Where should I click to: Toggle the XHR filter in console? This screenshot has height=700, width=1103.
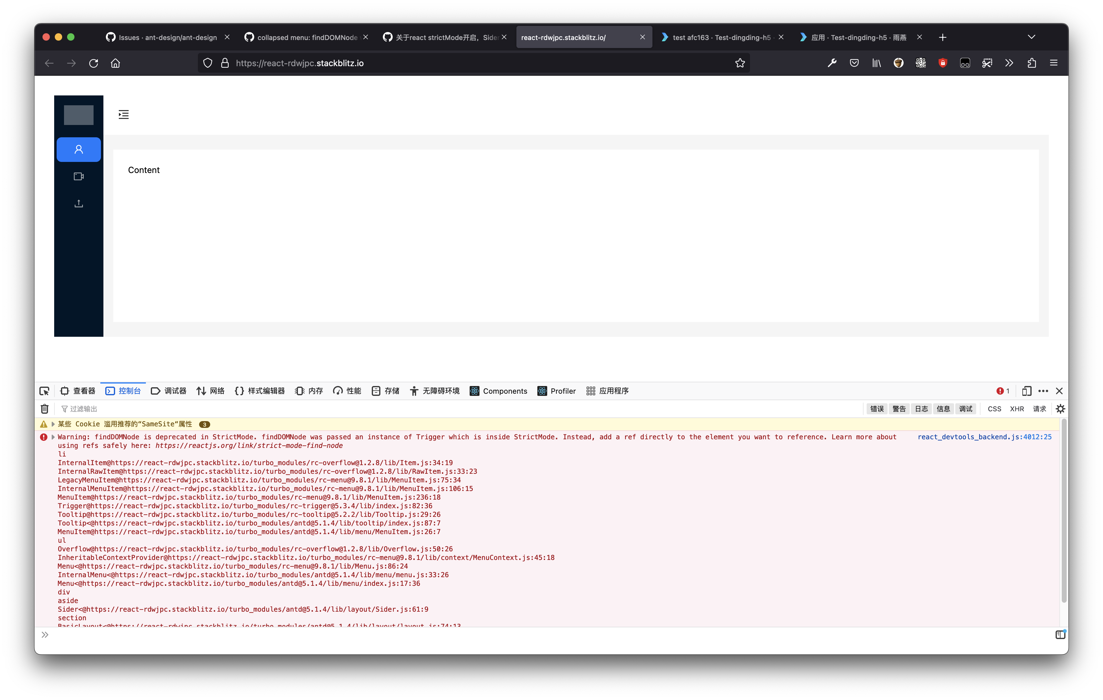pyautogui.click(x=1017, y=408)
